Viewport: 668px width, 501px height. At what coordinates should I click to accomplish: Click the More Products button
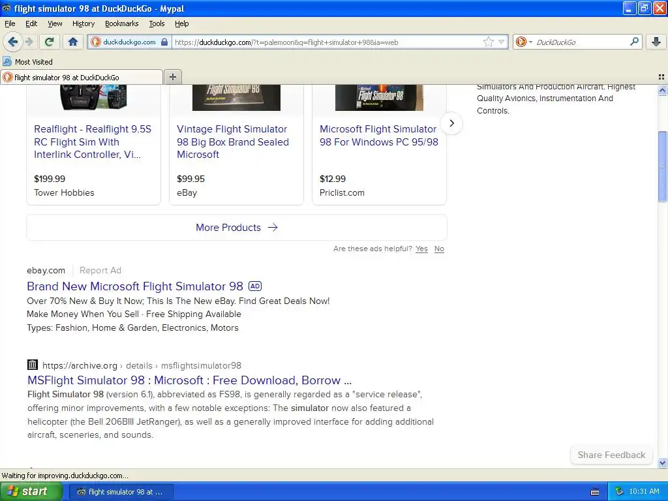click(x=236, y=228)
